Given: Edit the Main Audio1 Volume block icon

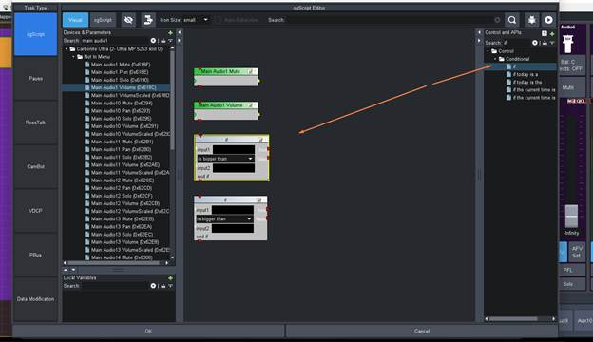Looking at the screenshot, I should [250, 105].
